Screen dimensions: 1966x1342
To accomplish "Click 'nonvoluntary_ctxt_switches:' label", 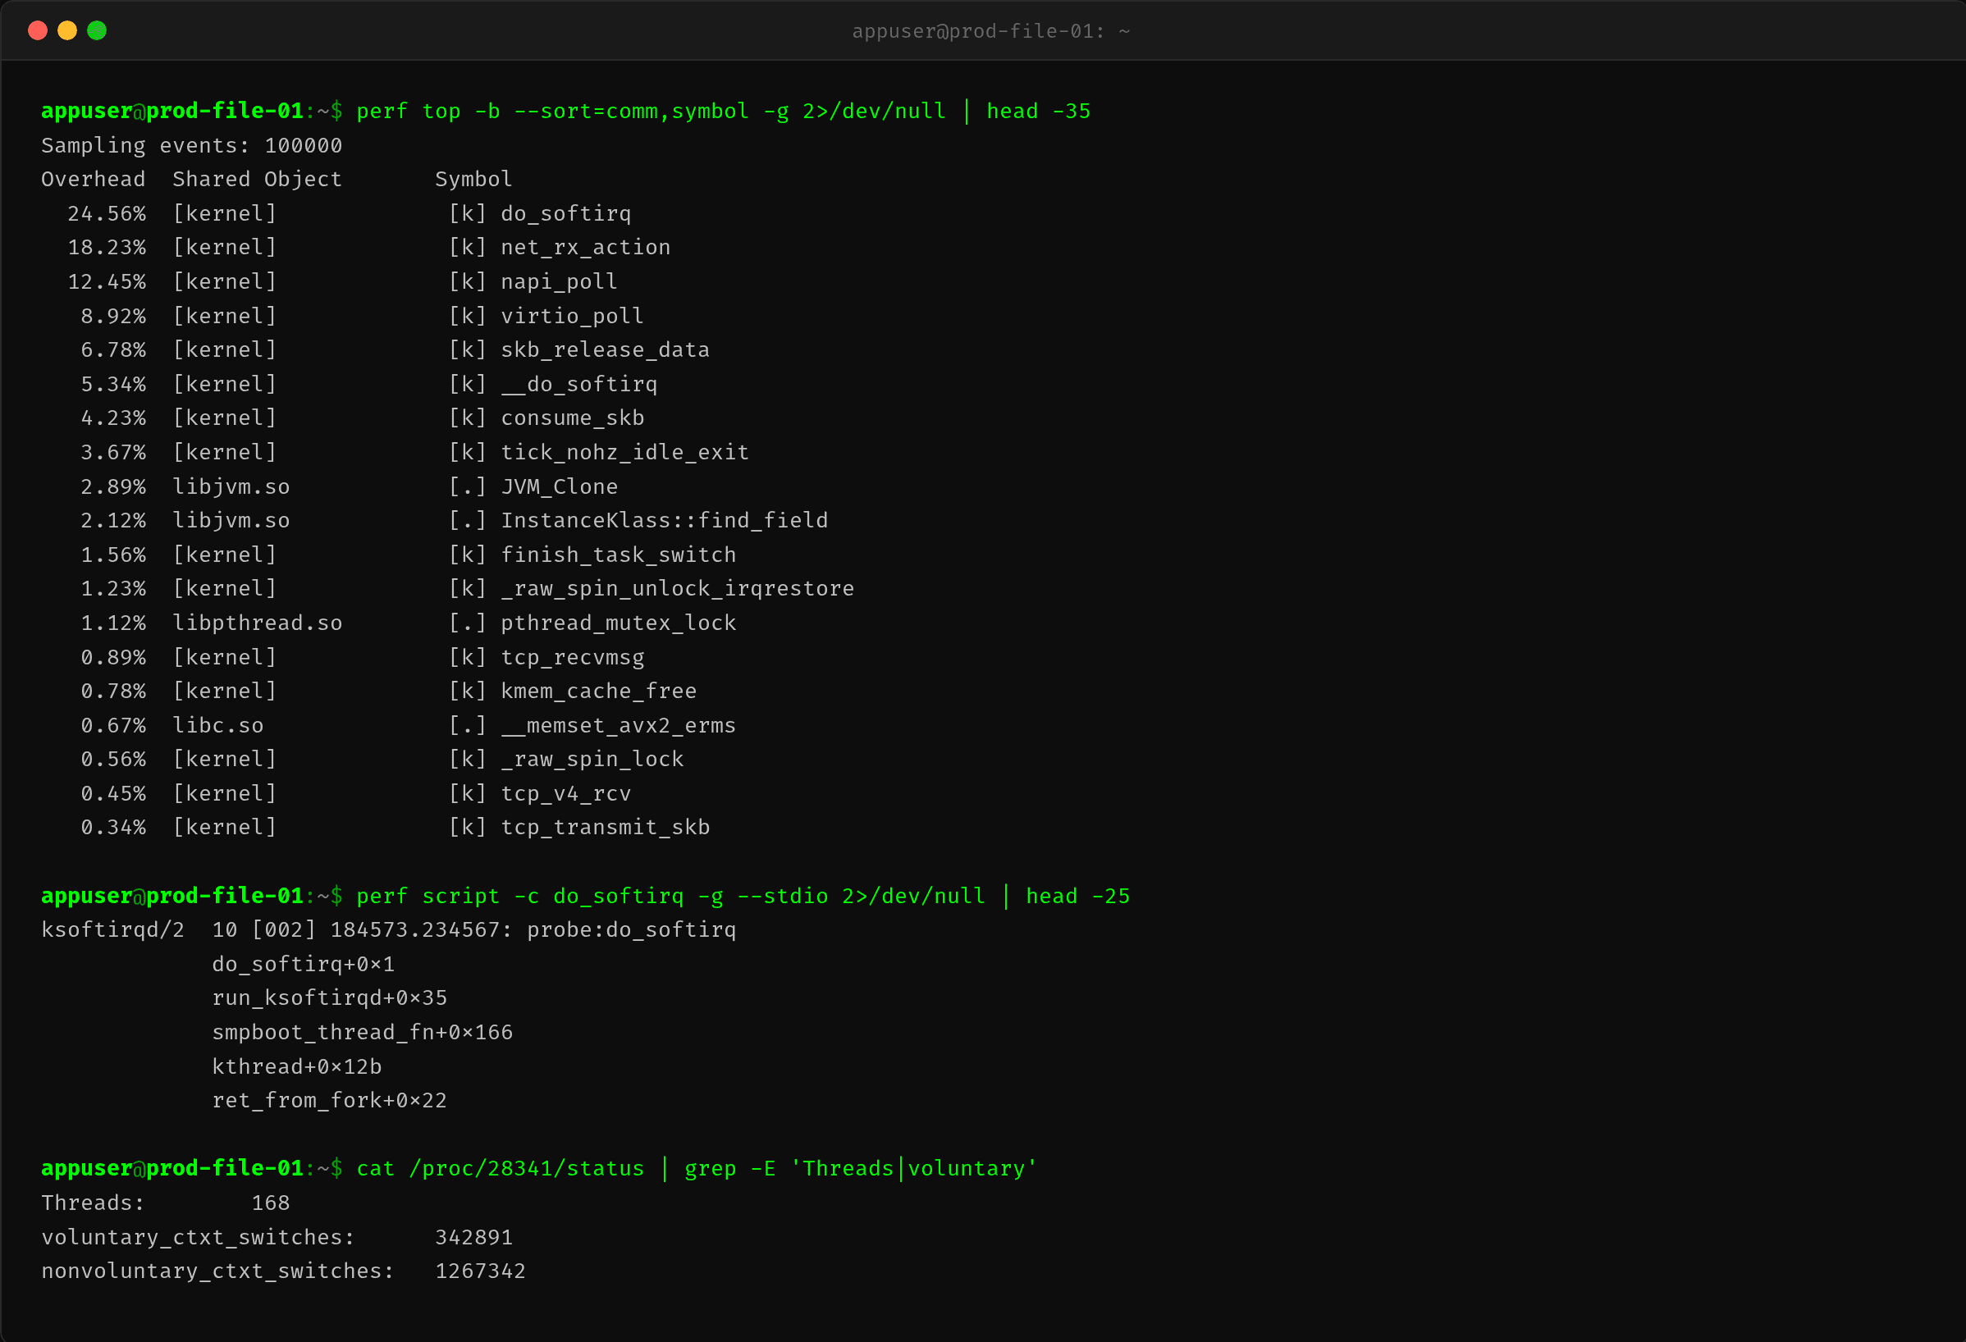I will 218,1271.
